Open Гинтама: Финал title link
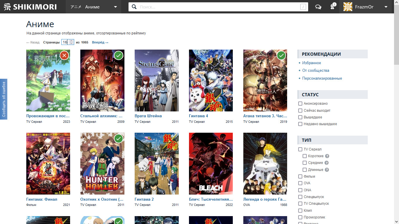Viewport: 399px width, 224px height. [42, 199]
